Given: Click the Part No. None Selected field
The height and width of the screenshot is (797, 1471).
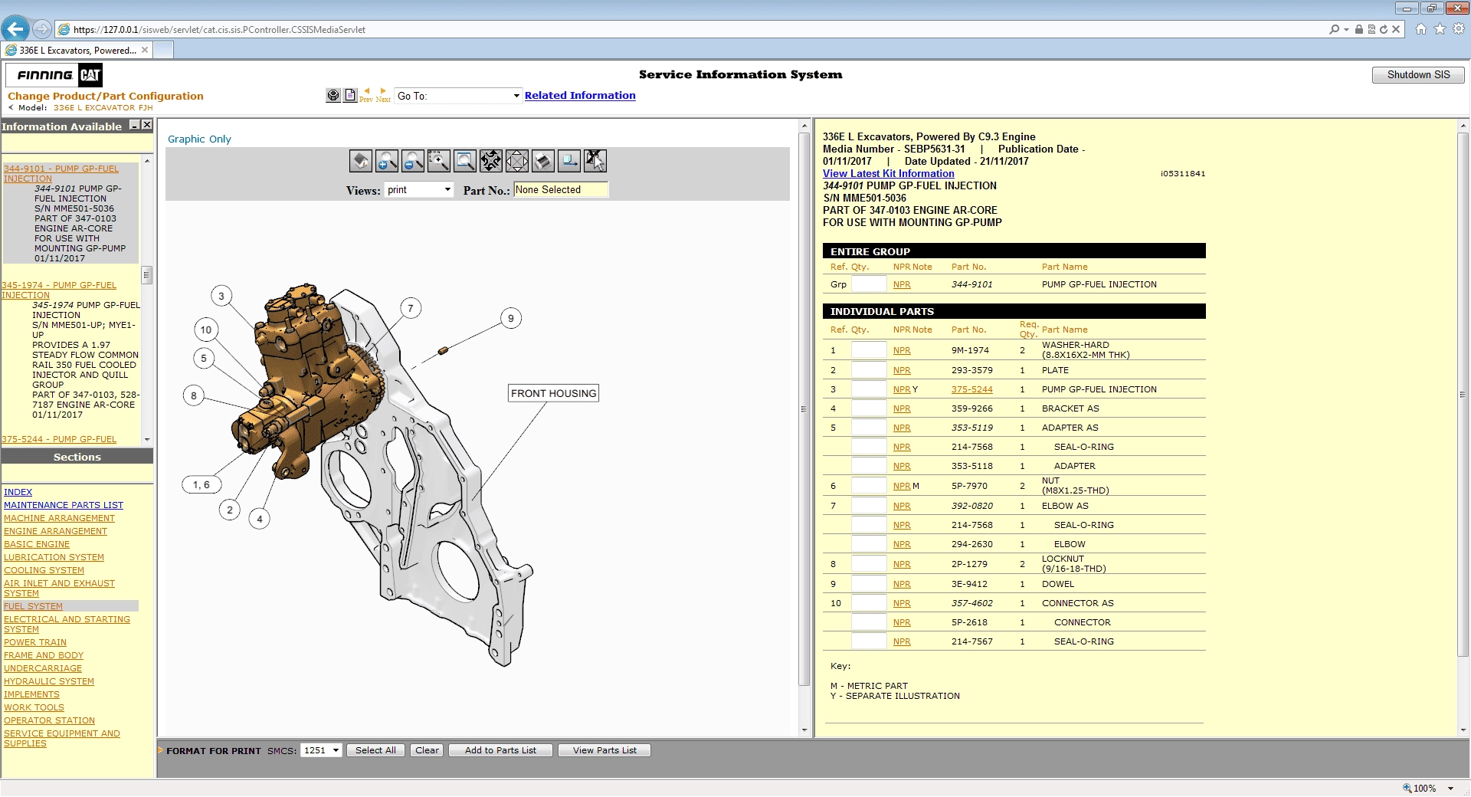Looking at the screenshot, I should (x=561, y=189).
